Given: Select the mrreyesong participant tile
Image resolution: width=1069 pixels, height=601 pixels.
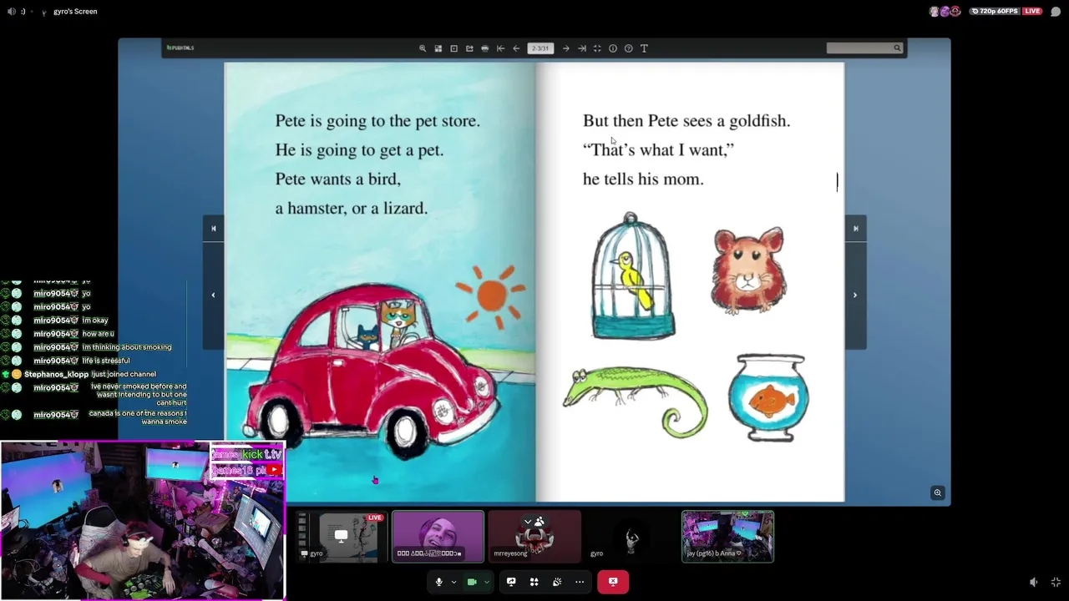Looking at the screenshot, I should 534,537.
